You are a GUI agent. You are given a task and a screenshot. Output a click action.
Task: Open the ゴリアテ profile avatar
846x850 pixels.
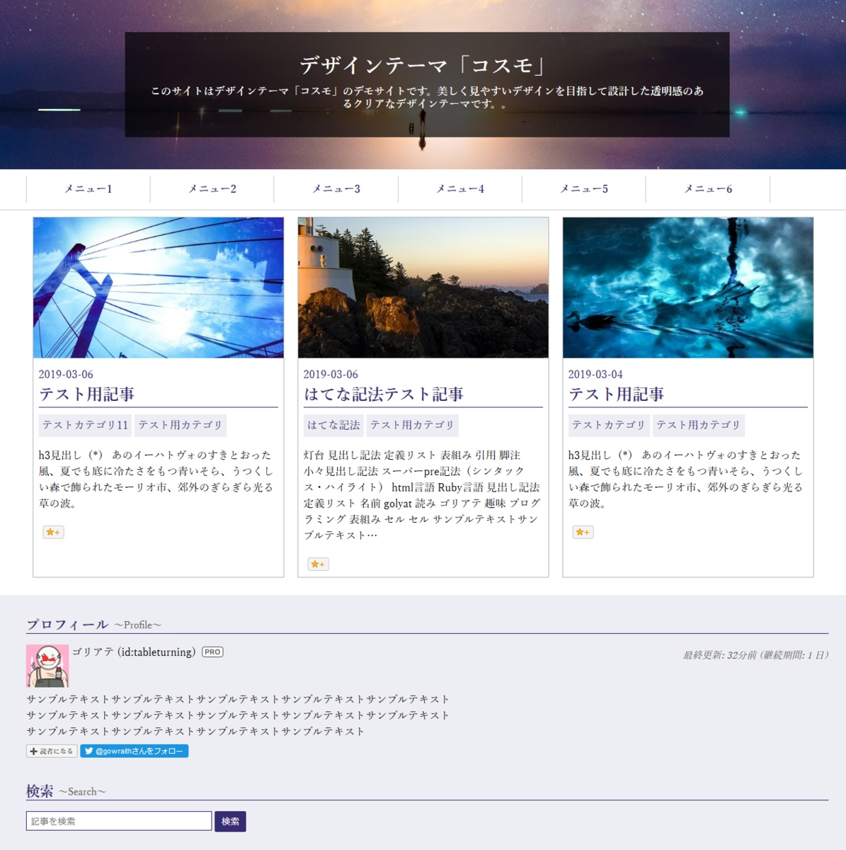(47, 666)
